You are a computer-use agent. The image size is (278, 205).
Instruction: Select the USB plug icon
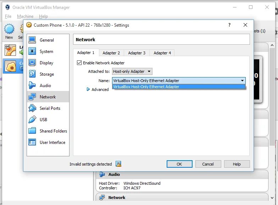coord(32,119)
